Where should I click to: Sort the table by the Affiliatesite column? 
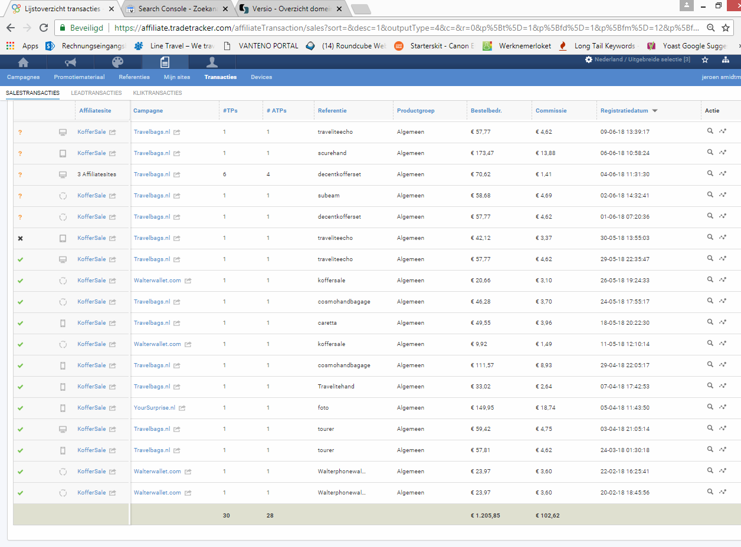click(95, 111)
